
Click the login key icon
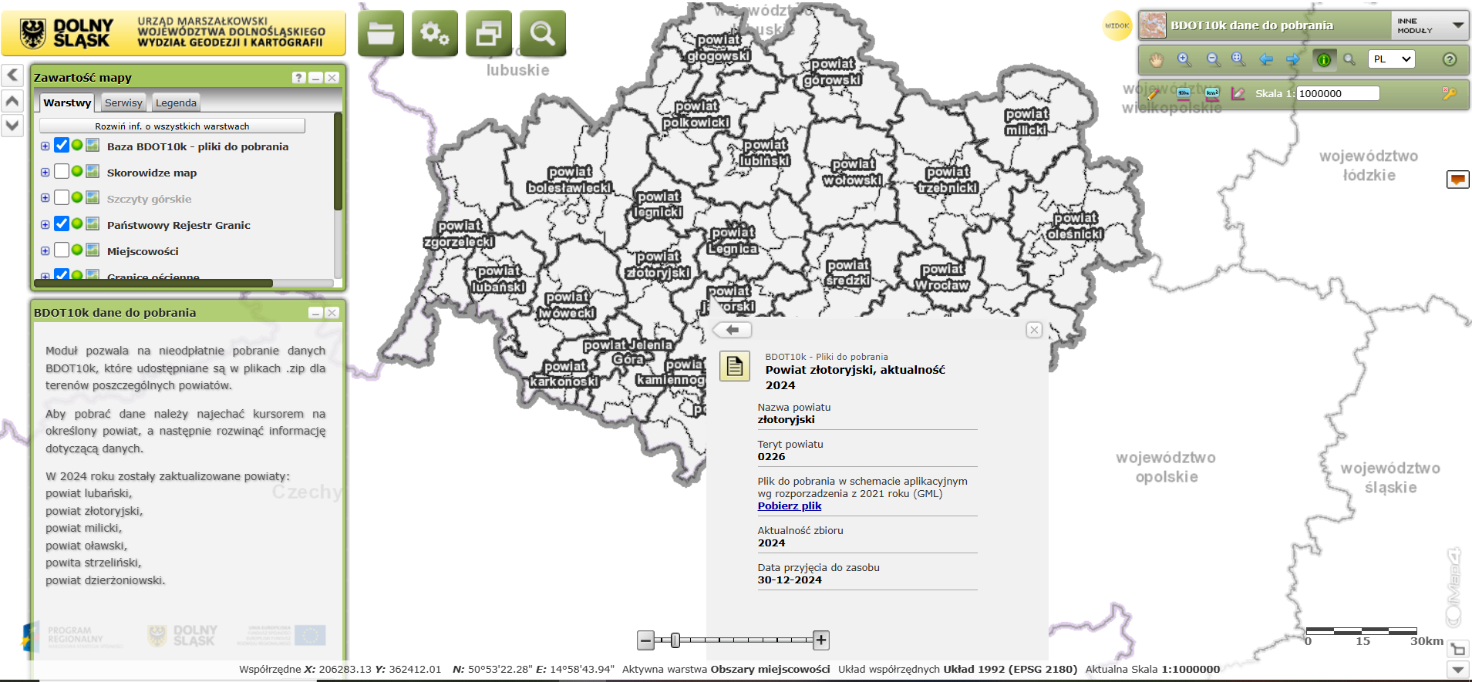tap(1450, 93)
